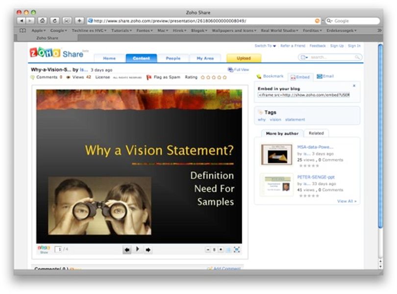Expand the Switch To dropdown
The image size is (397, 294).
265,46
